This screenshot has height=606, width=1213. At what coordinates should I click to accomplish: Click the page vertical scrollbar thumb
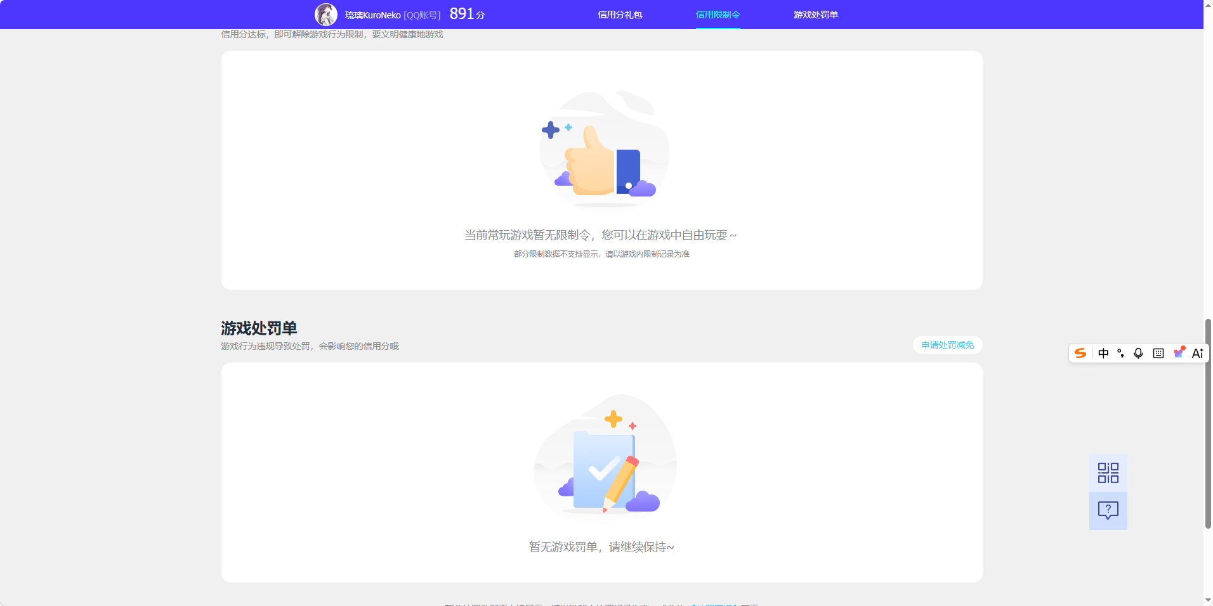[1208, 423]
